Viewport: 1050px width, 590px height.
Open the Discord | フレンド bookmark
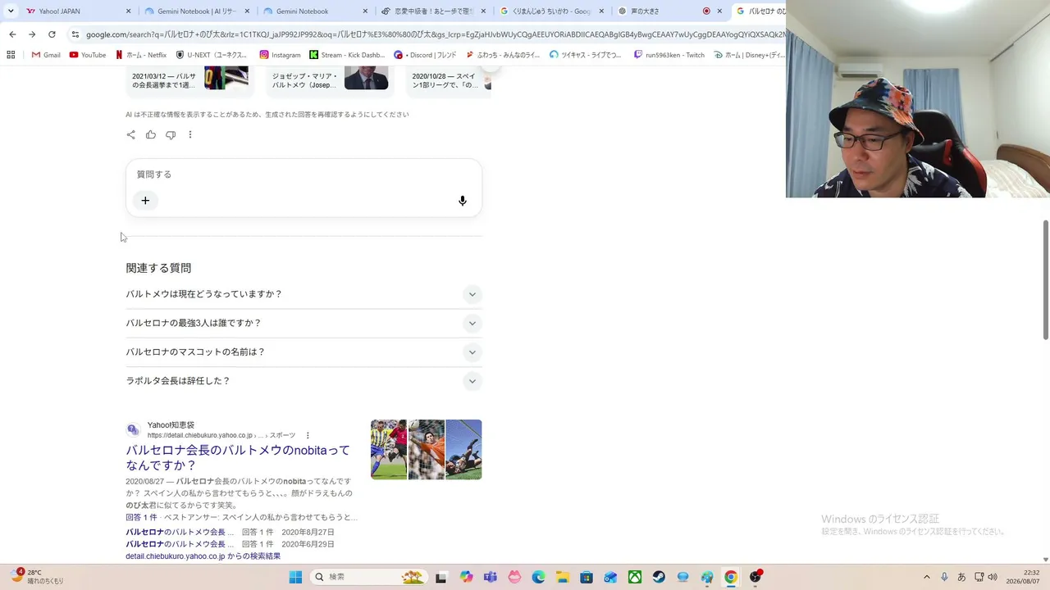[425, 55]
